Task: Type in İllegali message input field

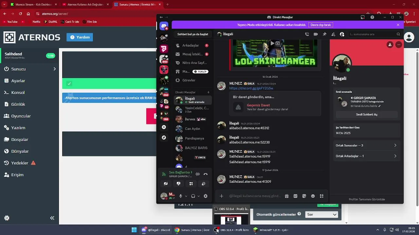Action: point(255,196)
